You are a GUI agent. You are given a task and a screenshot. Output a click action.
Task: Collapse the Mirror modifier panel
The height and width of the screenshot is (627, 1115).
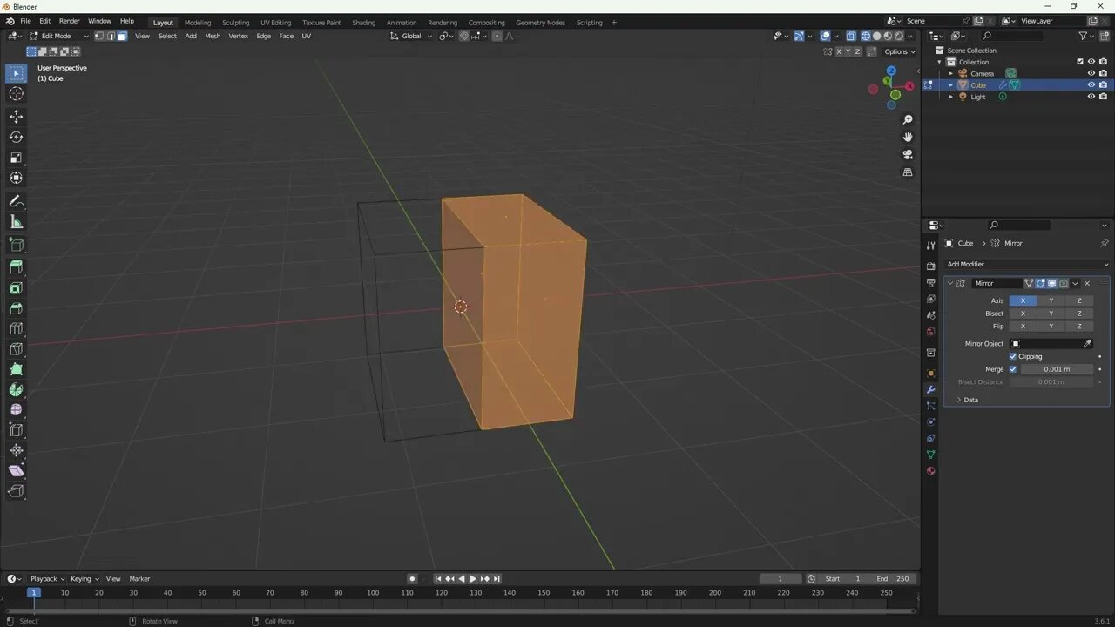[950, 283]
